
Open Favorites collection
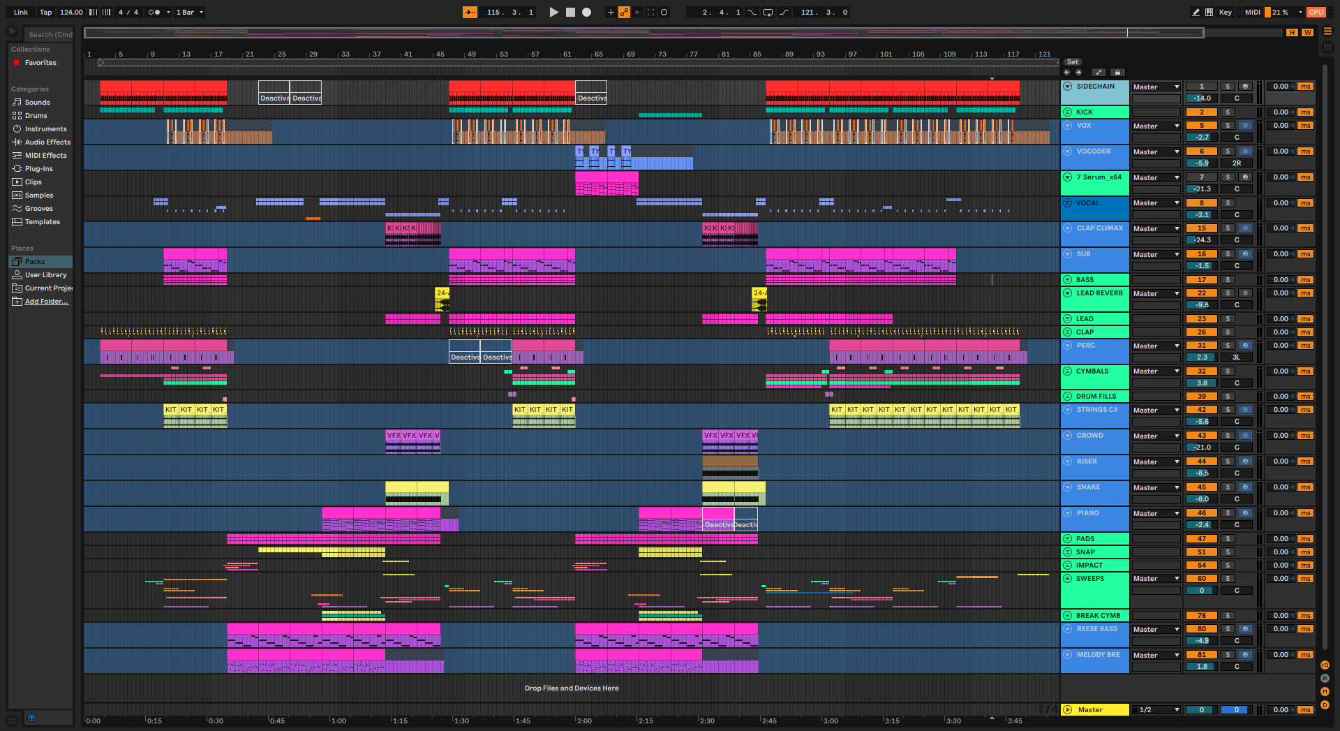(x=40, y=63)
